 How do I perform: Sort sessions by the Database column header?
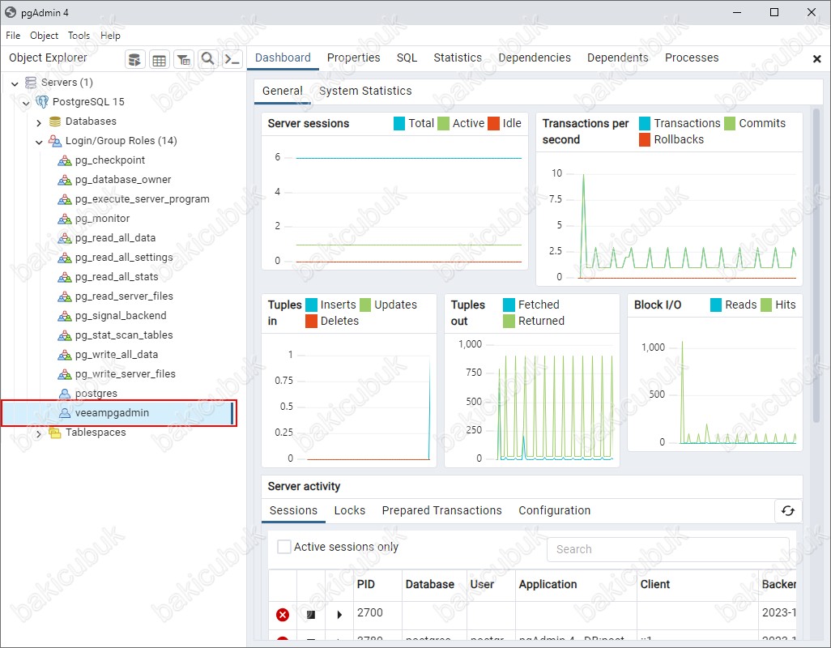click(430, 585)
